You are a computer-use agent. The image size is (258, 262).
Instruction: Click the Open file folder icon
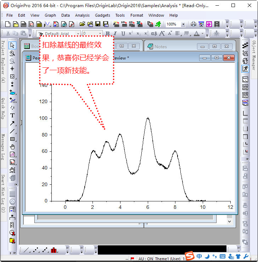point(82,24)
